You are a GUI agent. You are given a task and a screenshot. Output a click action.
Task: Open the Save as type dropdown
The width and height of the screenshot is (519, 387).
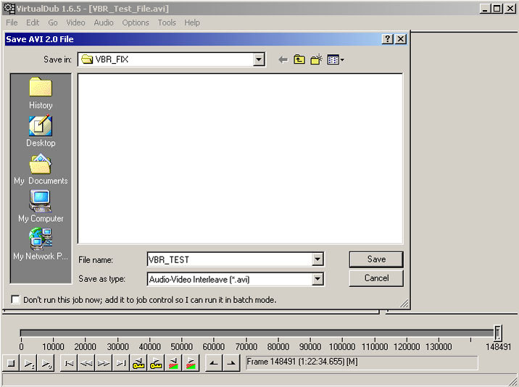tap(317, 279)
